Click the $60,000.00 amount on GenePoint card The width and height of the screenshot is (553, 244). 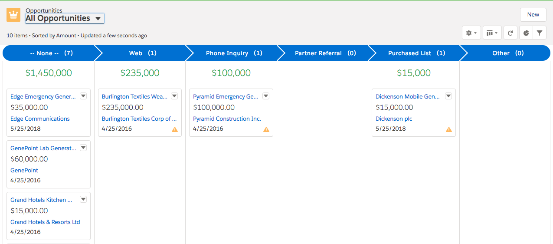[29, 159]
